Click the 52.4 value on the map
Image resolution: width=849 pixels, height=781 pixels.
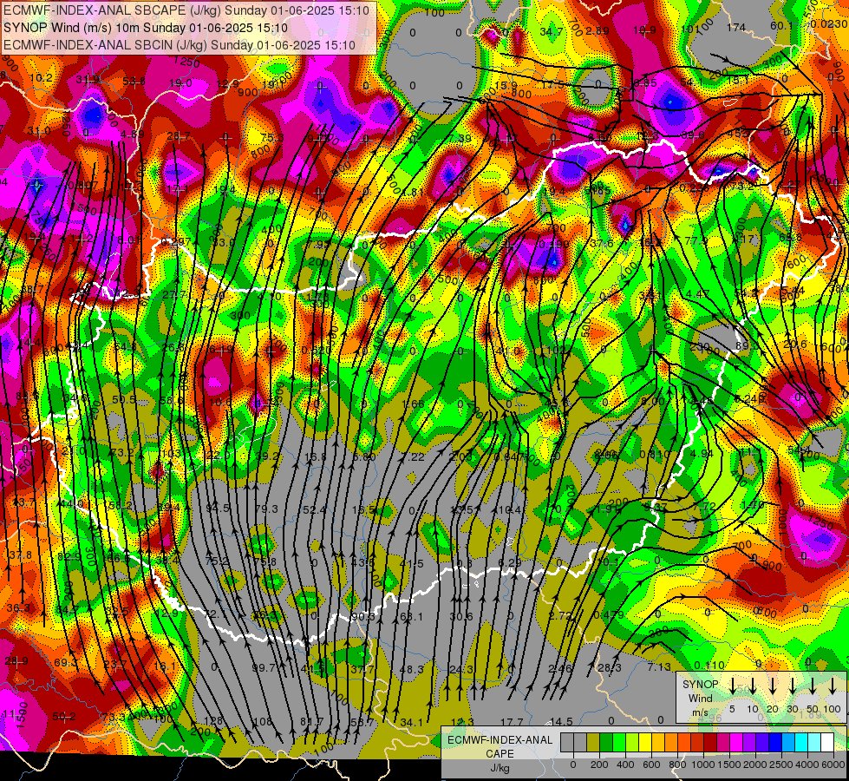(315, 509)
